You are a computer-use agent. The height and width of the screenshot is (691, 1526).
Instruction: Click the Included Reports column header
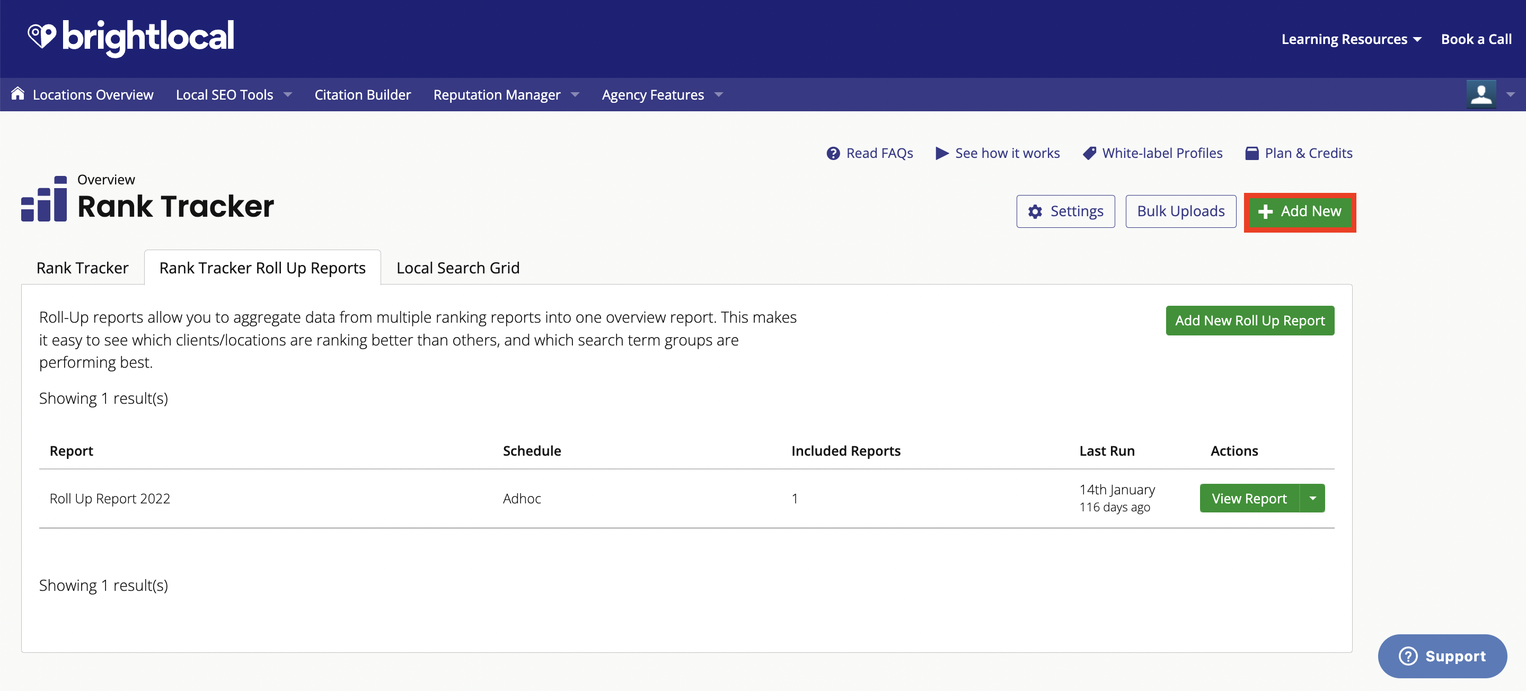845,451
